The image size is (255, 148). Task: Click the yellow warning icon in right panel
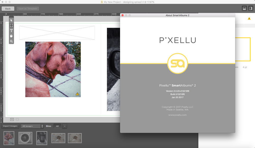click(x=249, y=19)
